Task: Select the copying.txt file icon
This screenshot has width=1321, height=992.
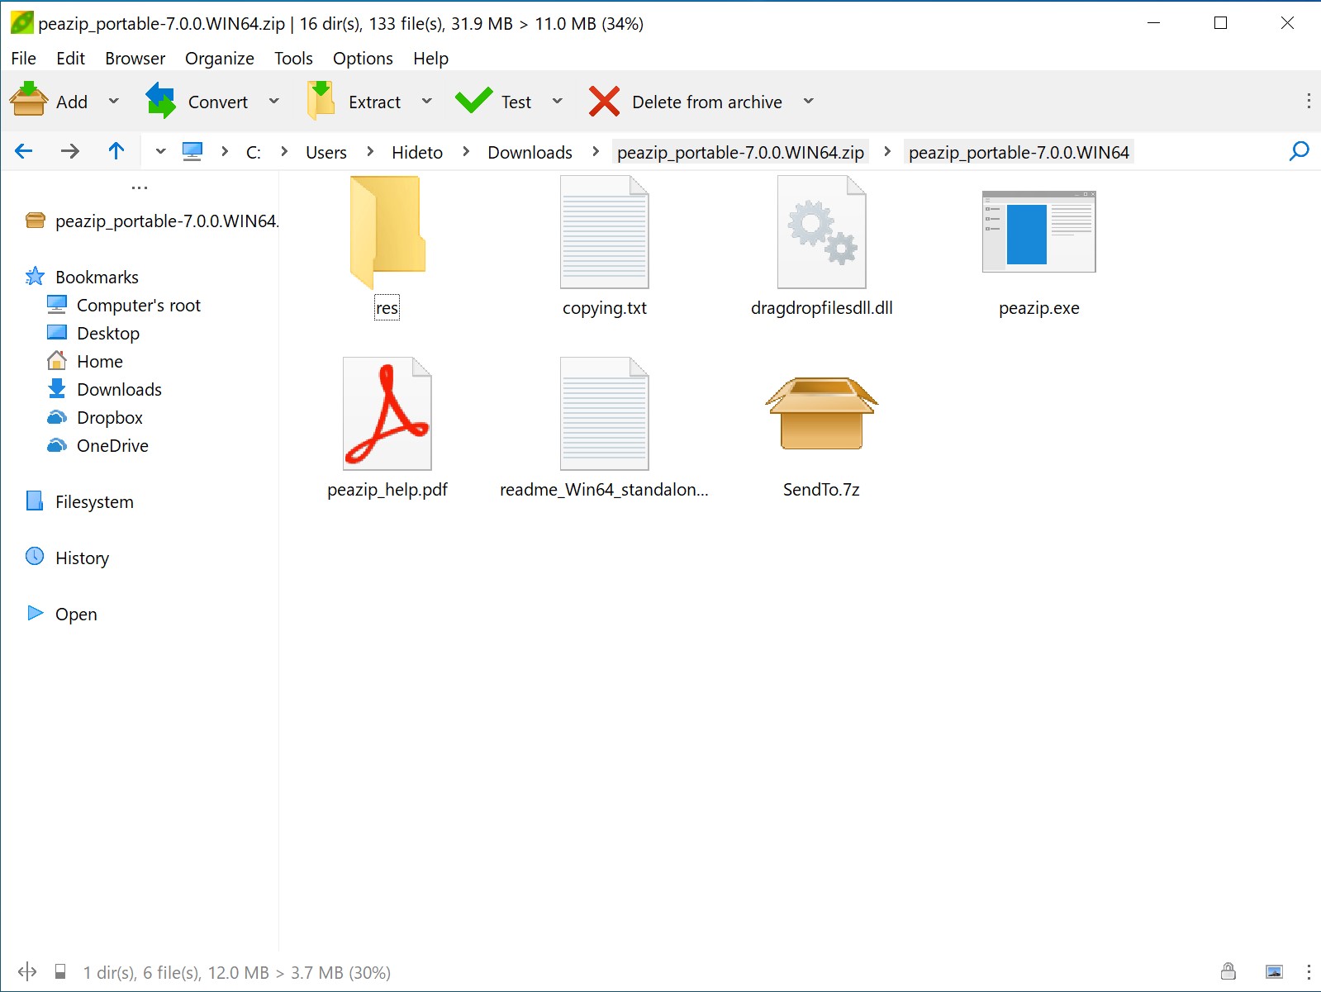Action: [x=605, y=232]
